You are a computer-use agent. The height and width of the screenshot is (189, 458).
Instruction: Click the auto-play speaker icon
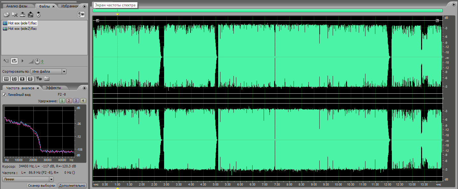point(6,61)
